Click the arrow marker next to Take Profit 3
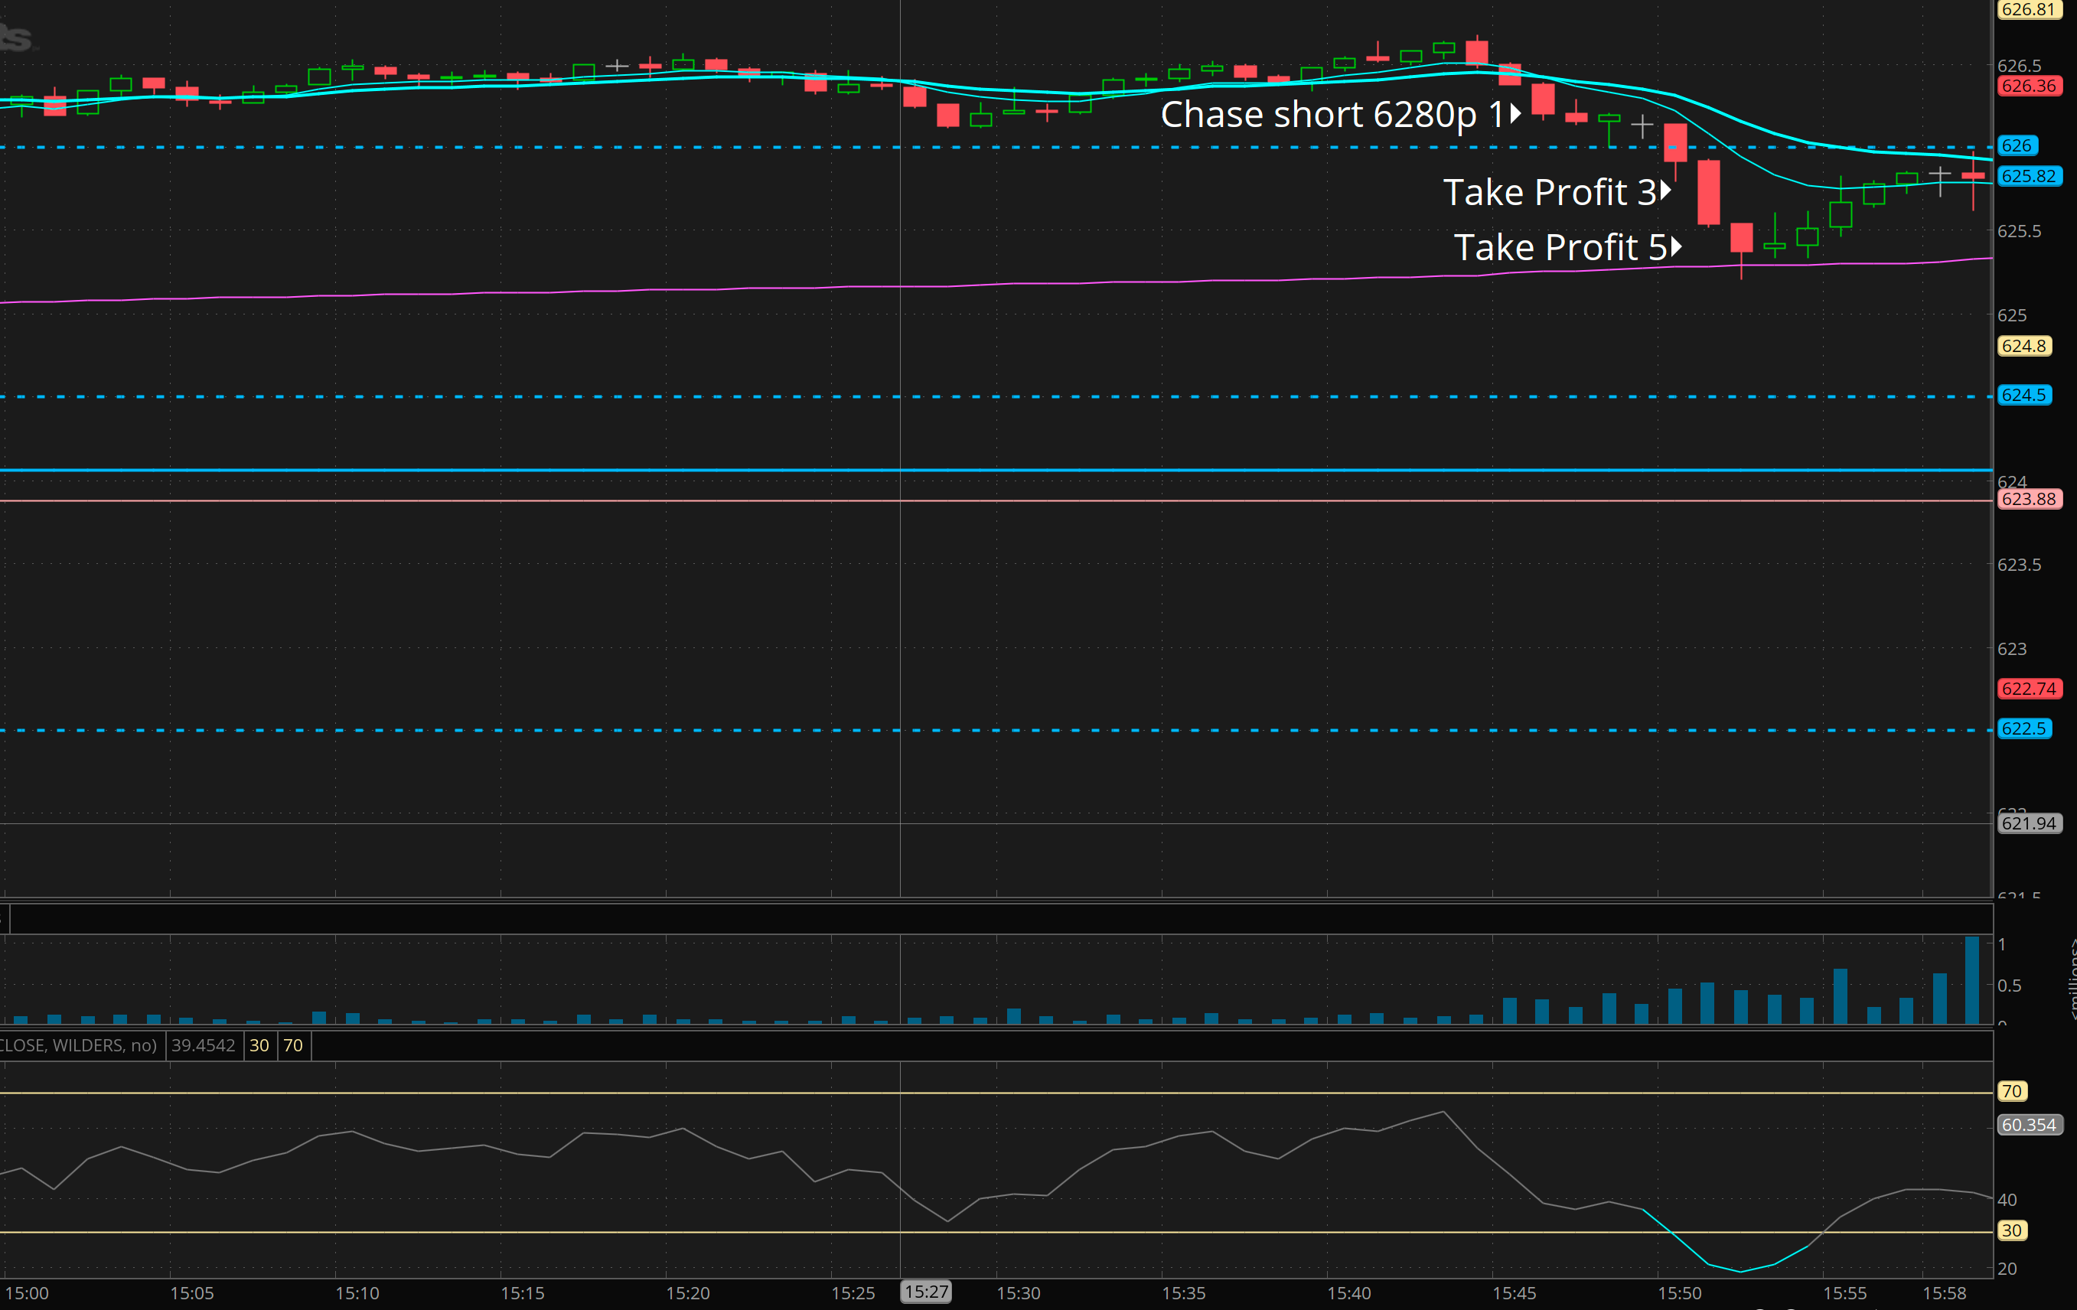 pyautogui.click(x=1665, y=191)
